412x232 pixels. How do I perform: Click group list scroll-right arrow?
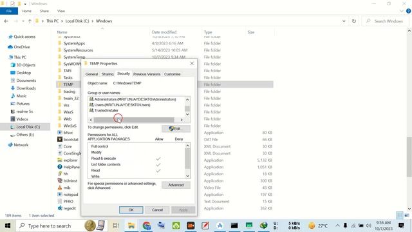coord(182,120)
